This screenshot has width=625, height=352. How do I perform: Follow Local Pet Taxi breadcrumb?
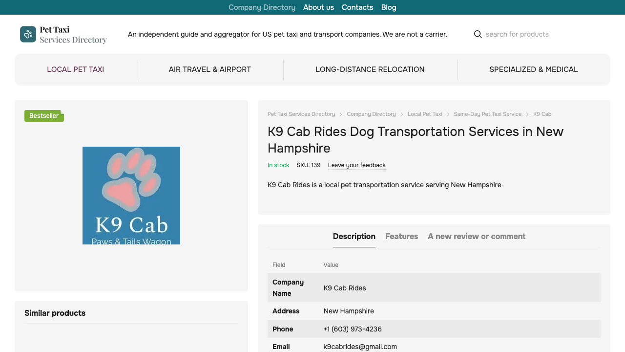tap(425, 114)
